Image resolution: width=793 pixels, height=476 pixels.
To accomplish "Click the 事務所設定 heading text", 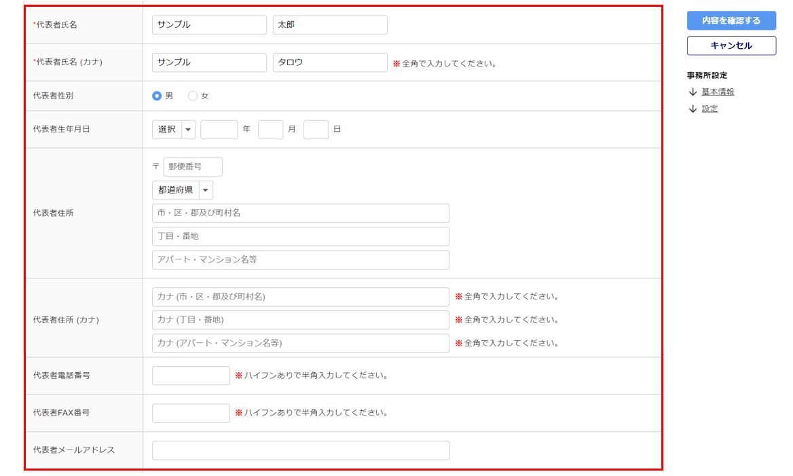I will pos(707,75).
